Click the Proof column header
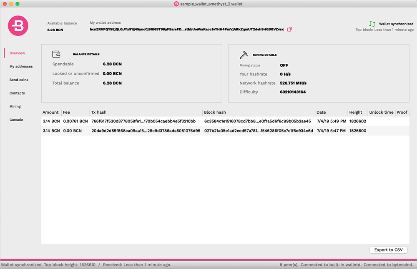417x269 pixels. click(x=402, y=112)
